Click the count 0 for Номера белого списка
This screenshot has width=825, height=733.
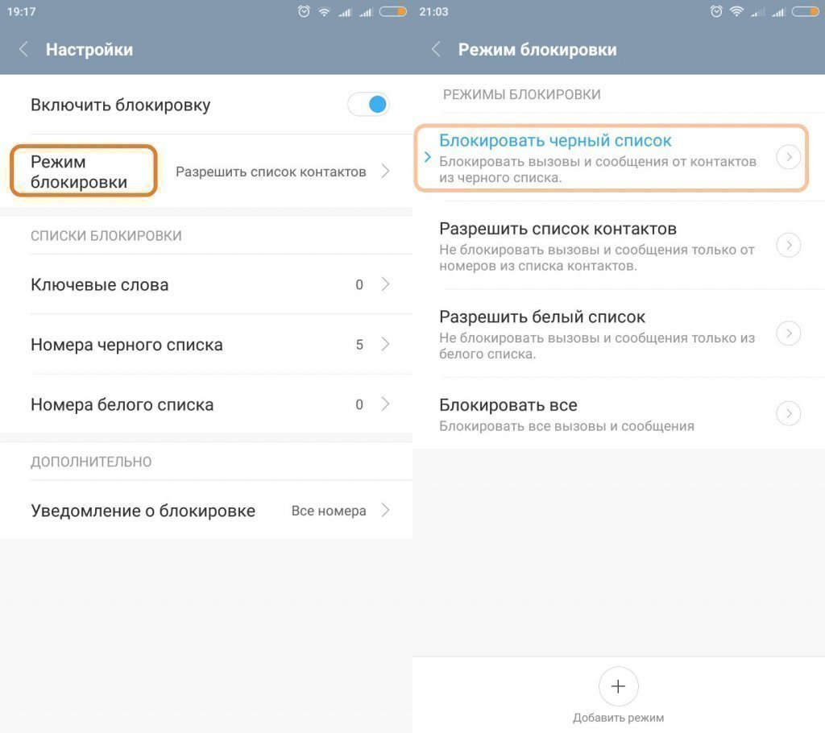coord(359,404)
